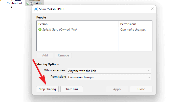Click the Add person button

45,55
